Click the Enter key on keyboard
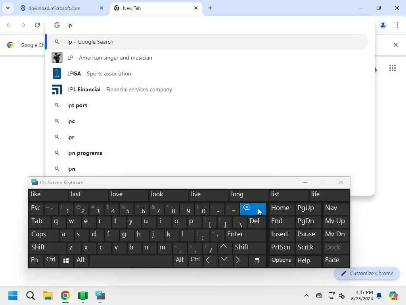This screenshot has width=406, height=305. 245,234
